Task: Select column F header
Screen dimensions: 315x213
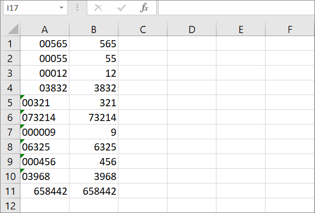Action: pyautogui.click(x=290, y=29)
